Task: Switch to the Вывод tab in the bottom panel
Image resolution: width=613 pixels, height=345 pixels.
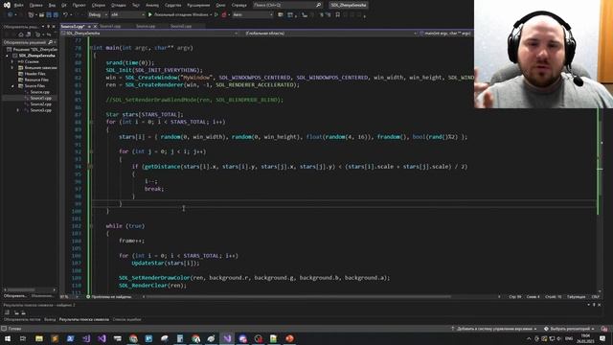Action: pyautogui.click(x=50, y=319)
